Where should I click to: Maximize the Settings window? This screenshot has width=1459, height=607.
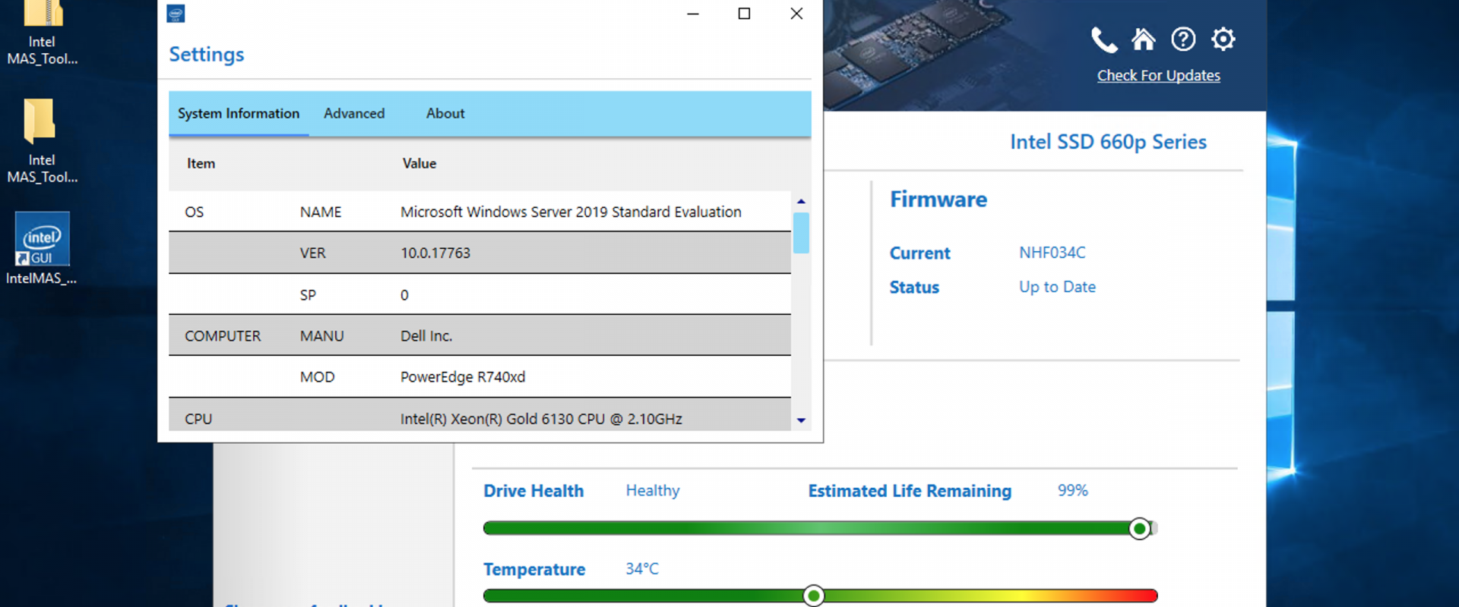coord(744,14)
